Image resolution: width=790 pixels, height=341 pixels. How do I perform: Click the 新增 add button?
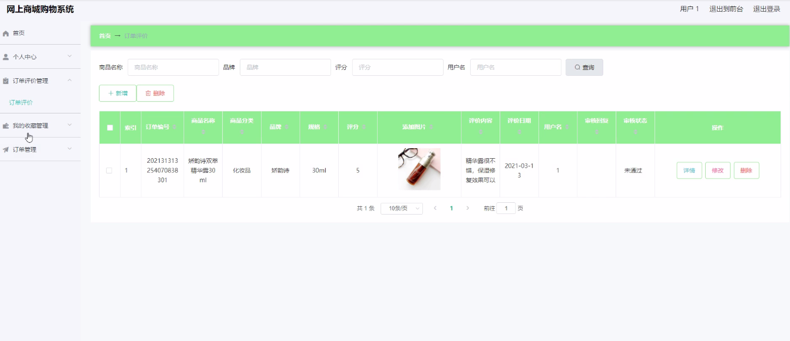[x=118, y=93]
